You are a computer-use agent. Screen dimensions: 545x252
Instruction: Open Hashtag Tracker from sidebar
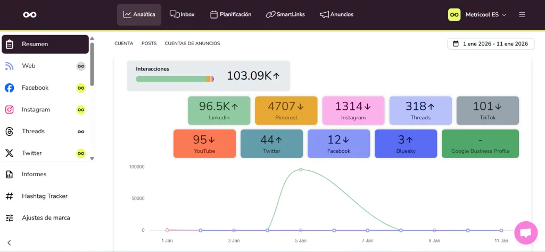(45, 196)
